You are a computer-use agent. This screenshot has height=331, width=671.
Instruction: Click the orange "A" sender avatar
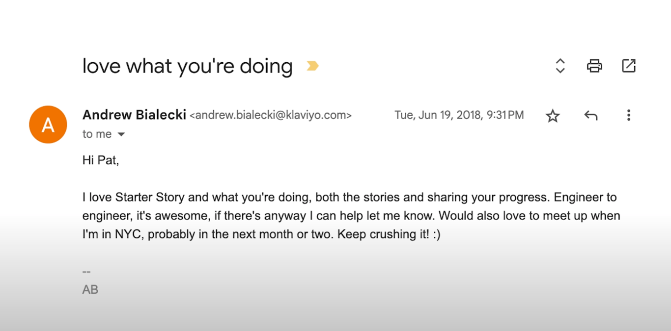[x=48, y=125]
